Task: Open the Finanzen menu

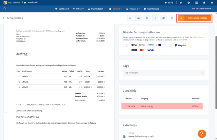Action: tap(133, 9)
